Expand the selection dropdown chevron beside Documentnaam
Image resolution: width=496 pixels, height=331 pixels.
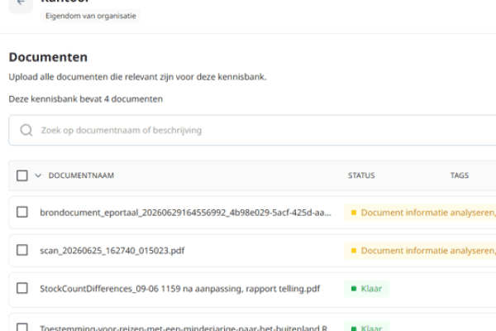38,175
